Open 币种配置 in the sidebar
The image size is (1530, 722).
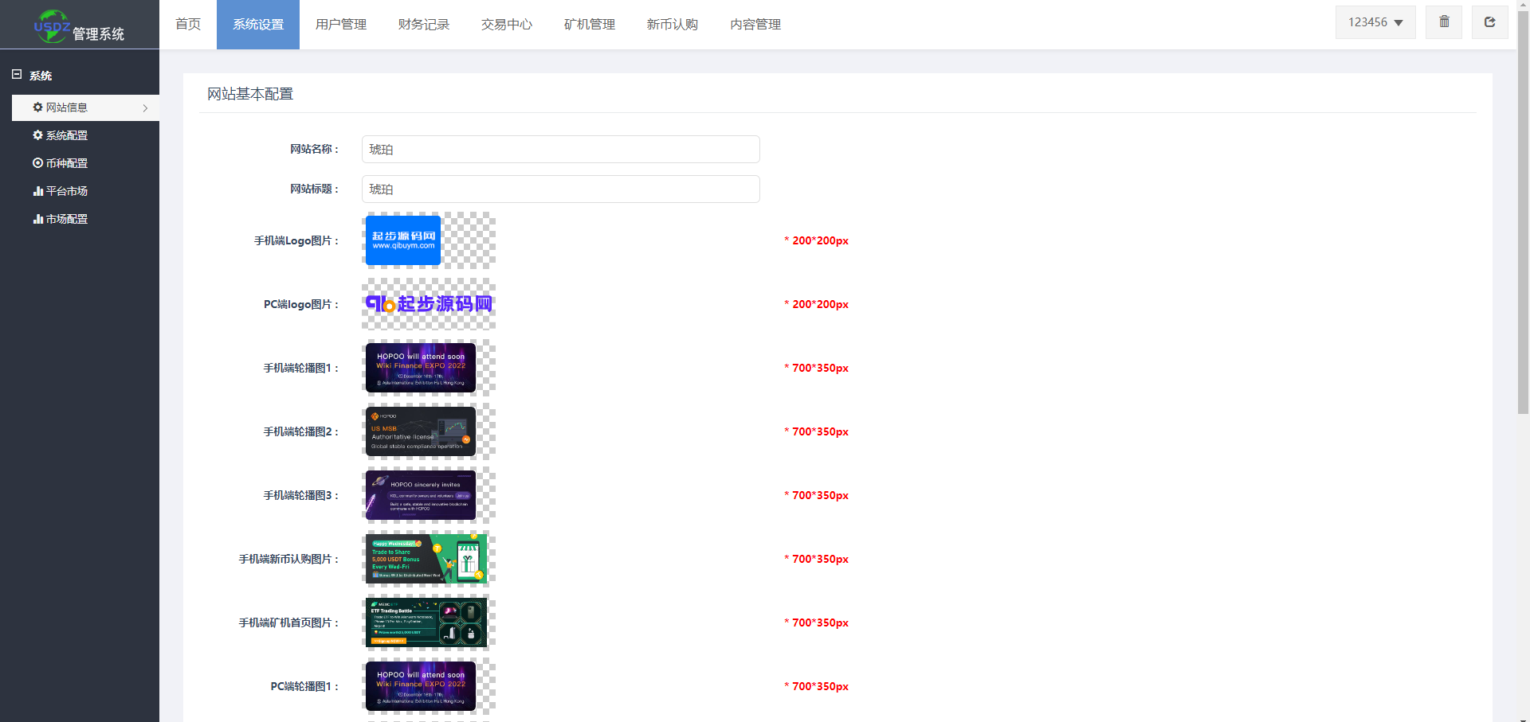(x=61, y=163)
